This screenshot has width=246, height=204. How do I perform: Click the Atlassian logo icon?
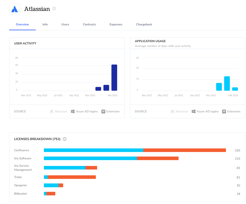pyautogui.click(x=15, y=9)
